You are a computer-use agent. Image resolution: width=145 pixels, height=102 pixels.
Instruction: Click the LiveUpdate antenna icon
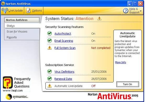pos(5,10)
